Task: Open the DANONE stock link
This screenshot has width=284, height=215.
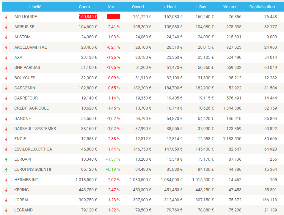Action: tap(23, 118)
